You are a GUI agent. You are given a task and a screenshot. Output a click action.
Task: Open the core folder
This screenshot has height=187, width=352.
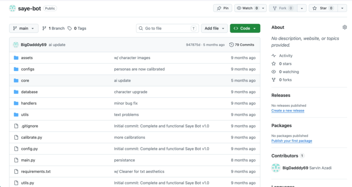25,80
